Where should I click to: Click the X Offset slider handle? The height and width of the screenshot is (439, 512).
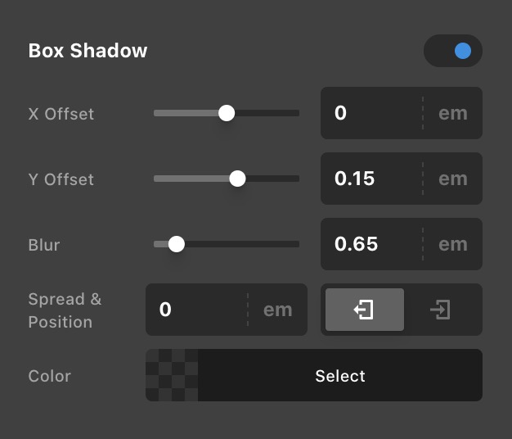[227, 113]
